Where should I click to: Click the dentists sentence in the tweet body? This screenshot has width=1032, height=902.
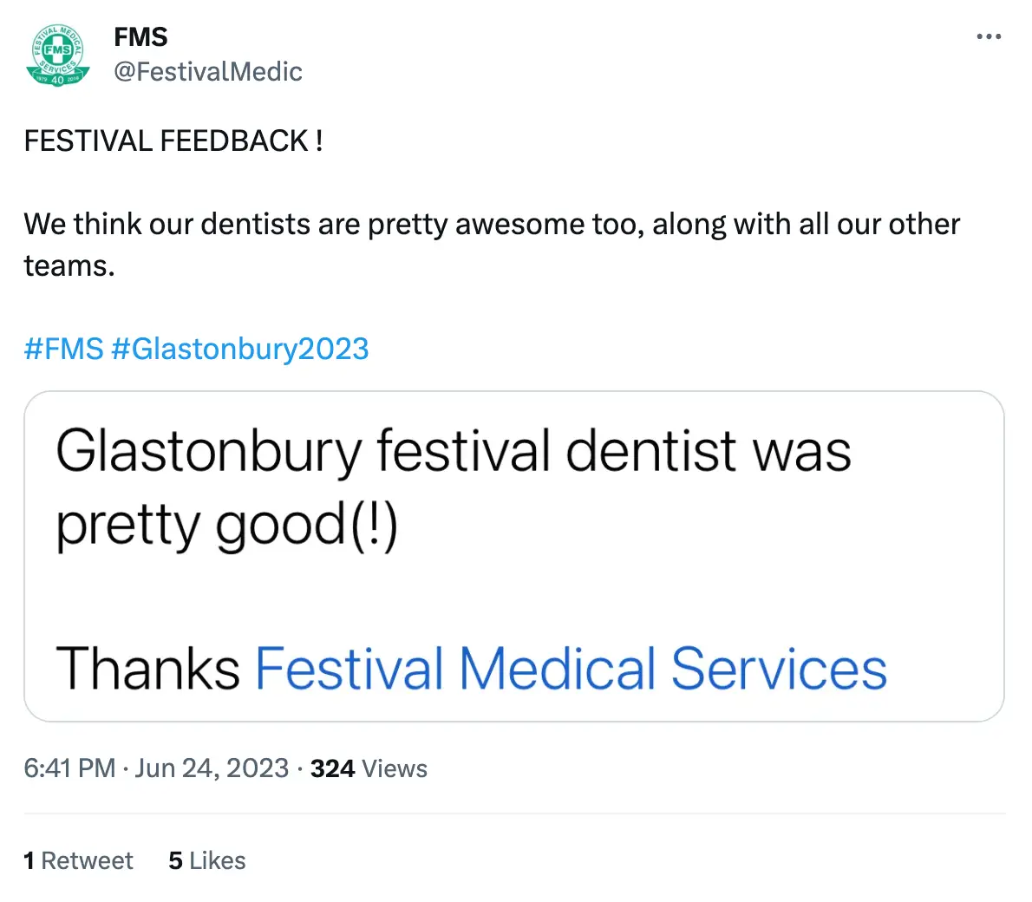click(x=492, y=224)
